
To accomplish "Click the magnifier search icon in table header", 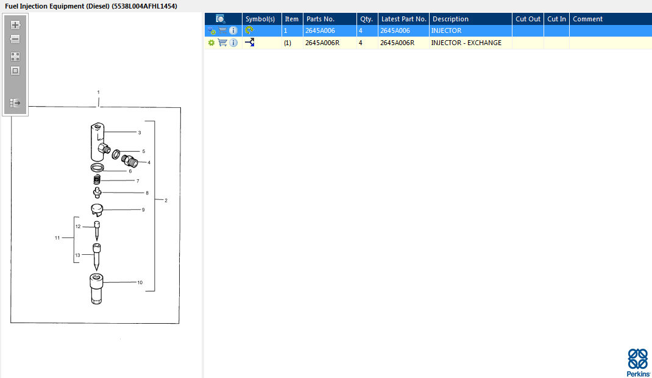I will 221,19.
